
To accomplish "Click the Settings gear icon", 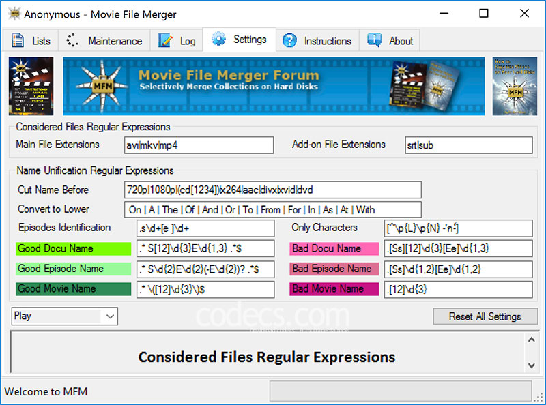I will 218,39.
